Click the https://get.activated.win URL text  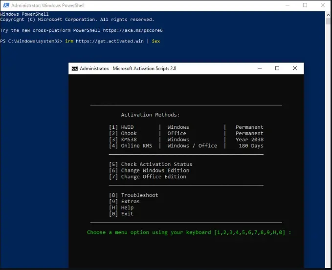pos(110,41)
